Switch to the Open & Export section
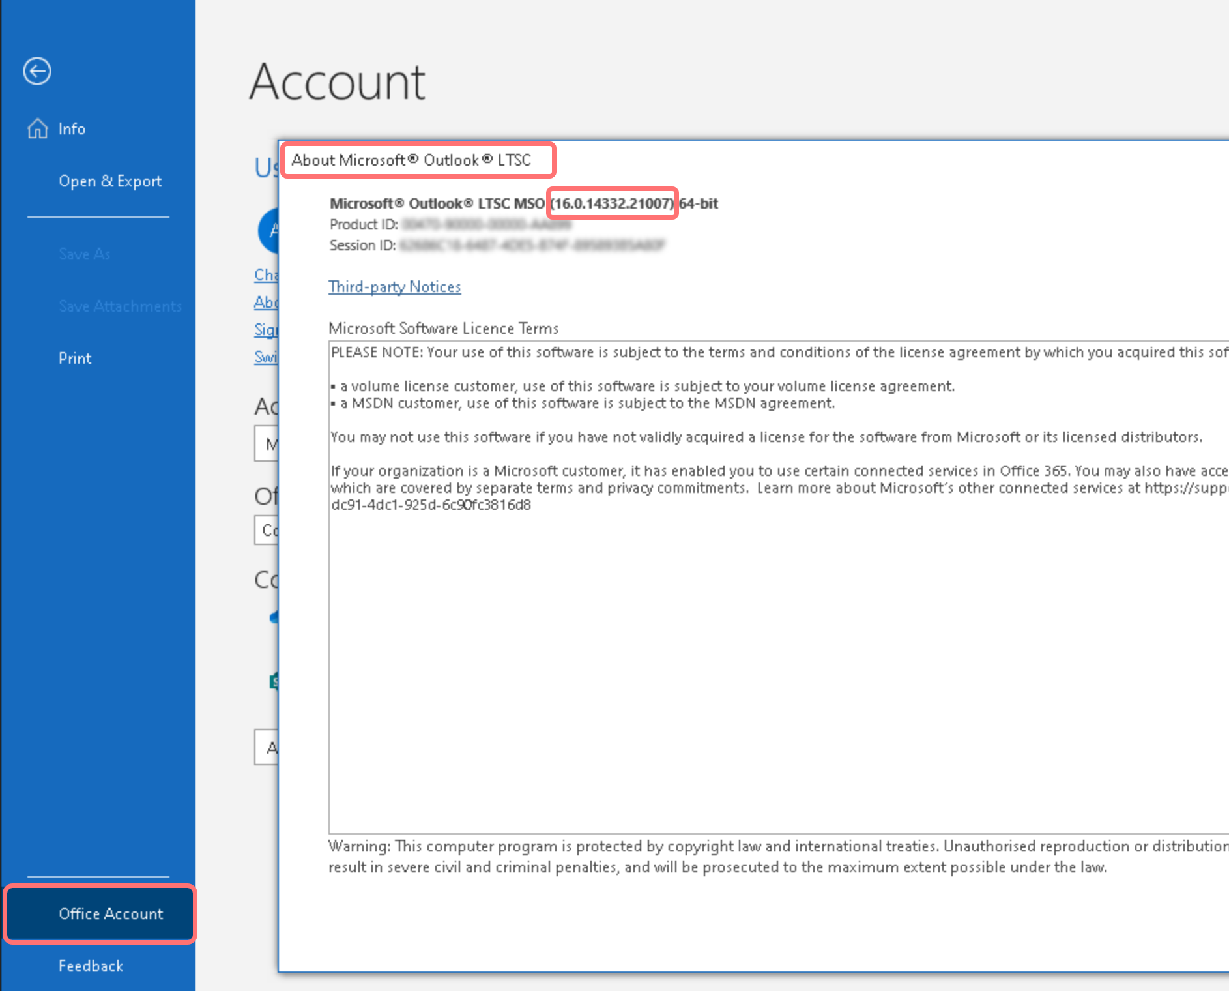Screen dimensions: 1229x991 coord(110,181)
